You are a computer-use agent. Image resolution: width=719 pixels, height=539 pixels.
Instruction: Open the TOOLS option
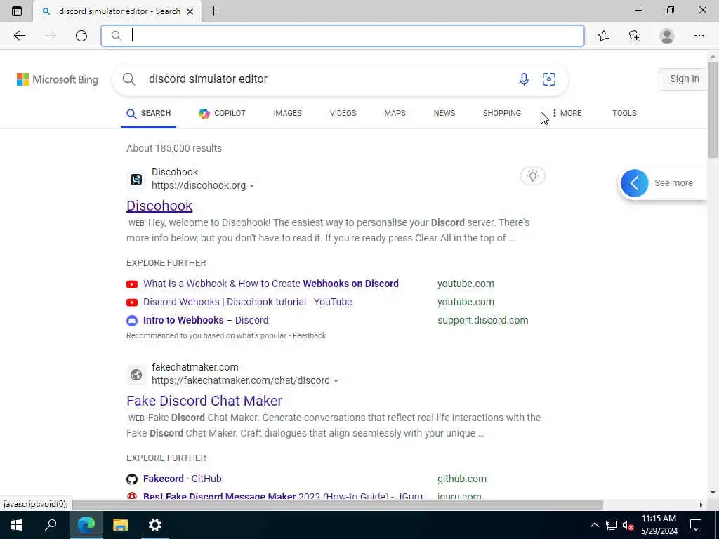tap(624, 113)
